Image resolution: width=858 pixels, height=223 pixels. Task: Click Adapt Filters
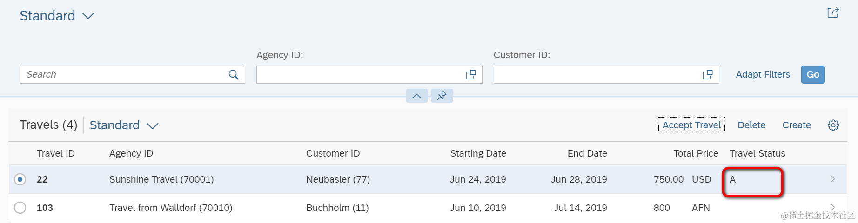(763, 74)
